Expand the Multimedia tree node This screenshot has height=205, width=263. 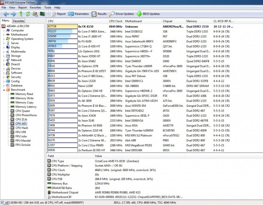(4, 52)
